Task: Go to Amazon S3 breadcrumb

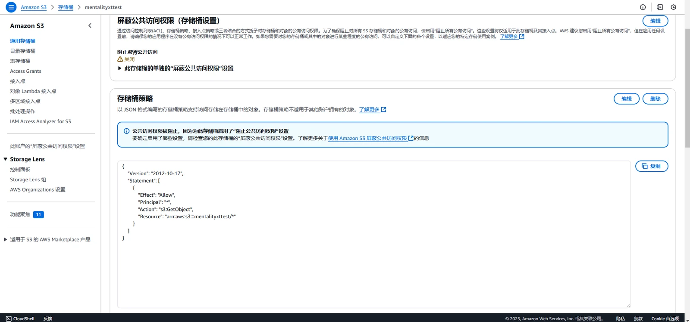Action: tap(34, 7)
